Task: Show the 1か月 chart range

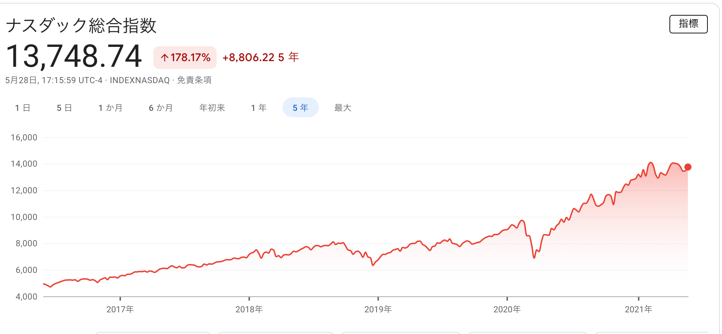Action: point(110,108)
